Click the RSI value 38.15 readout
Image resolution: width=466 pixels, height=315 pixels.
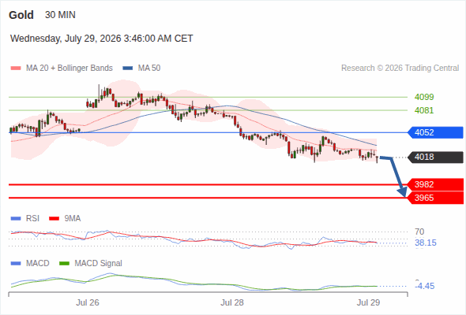[x=426, y=243]
